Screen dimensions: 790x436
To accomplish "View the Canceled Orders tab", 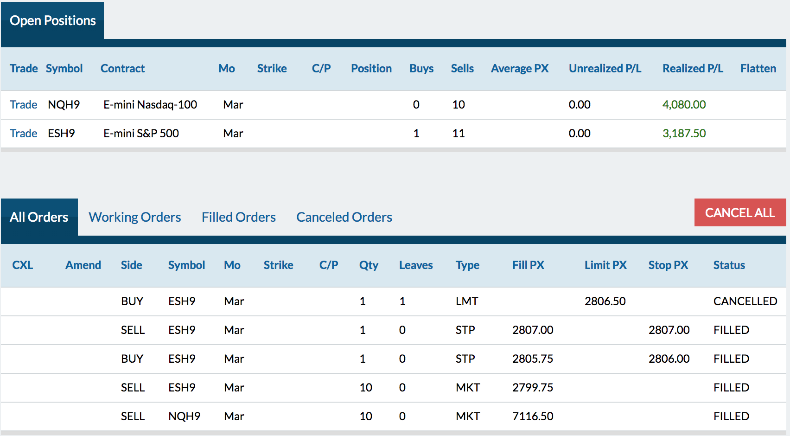I will tap(344, 217).
